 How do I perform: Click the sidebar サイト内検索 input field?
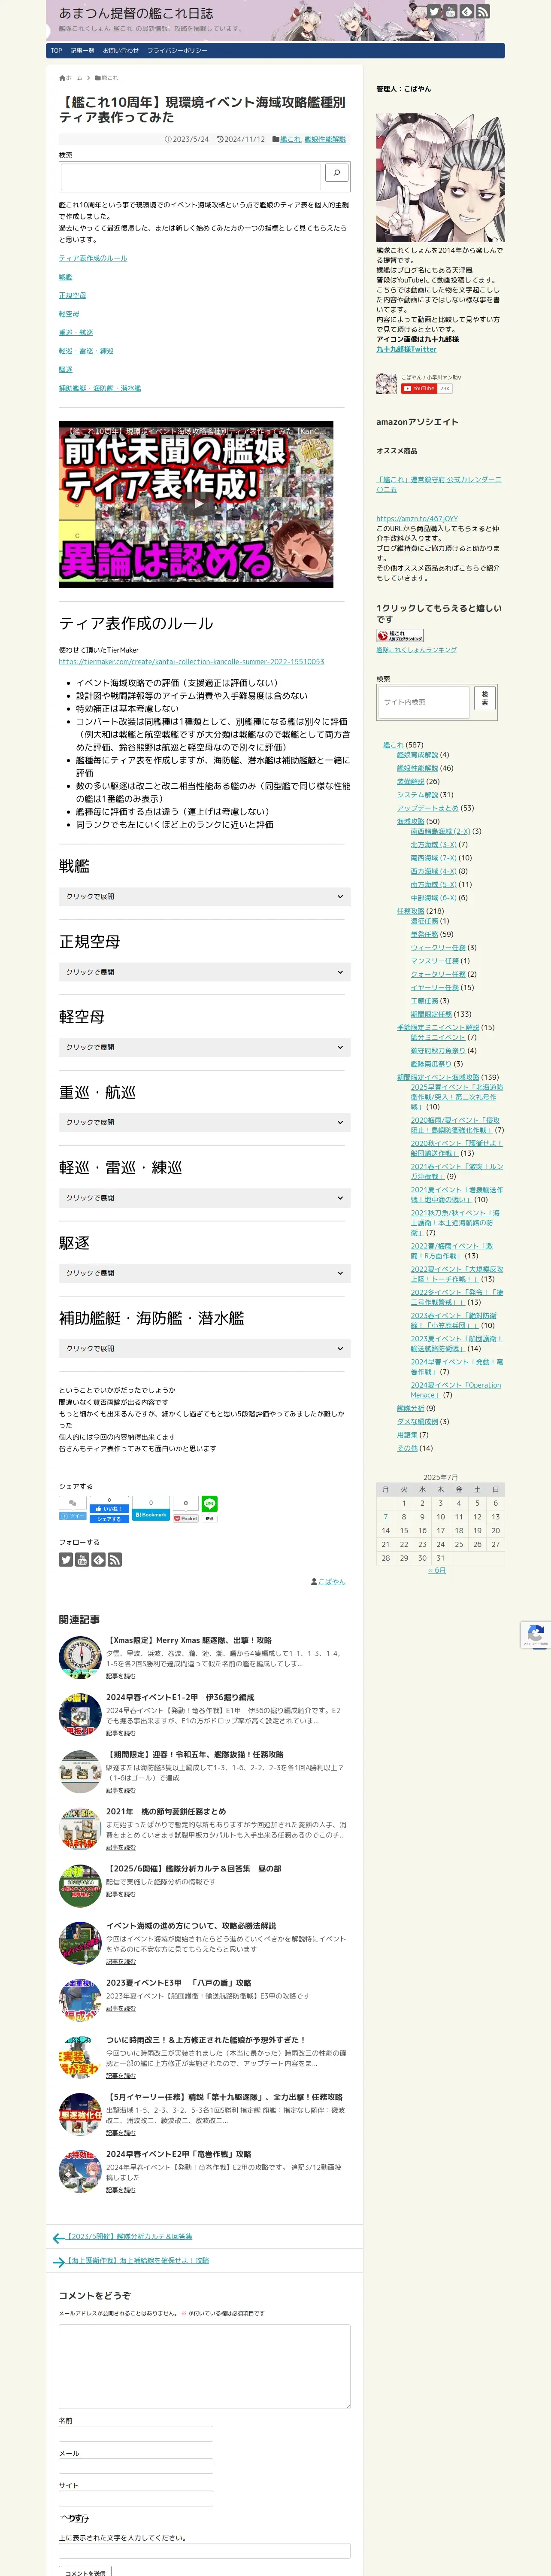(423, 701)
